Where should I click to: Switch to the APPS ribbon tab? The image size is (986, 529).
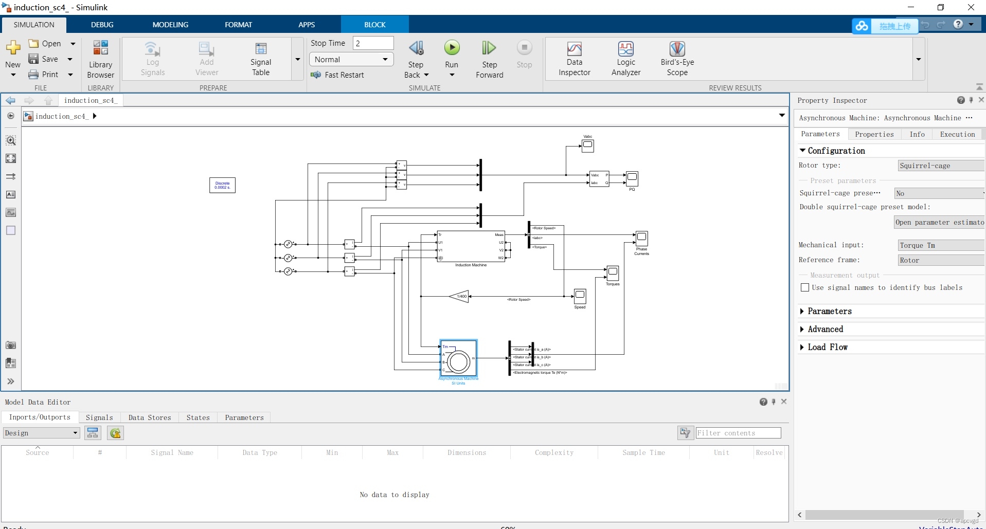[307, 25]
